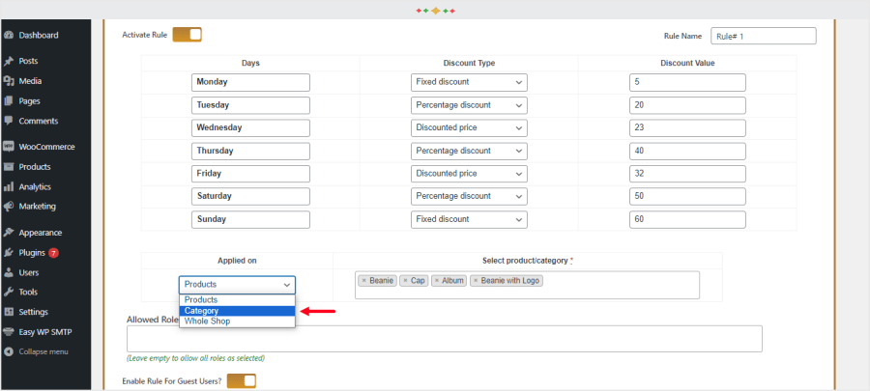
Task: Go to Posts in admin sidebar
Action: click(28, 61)
